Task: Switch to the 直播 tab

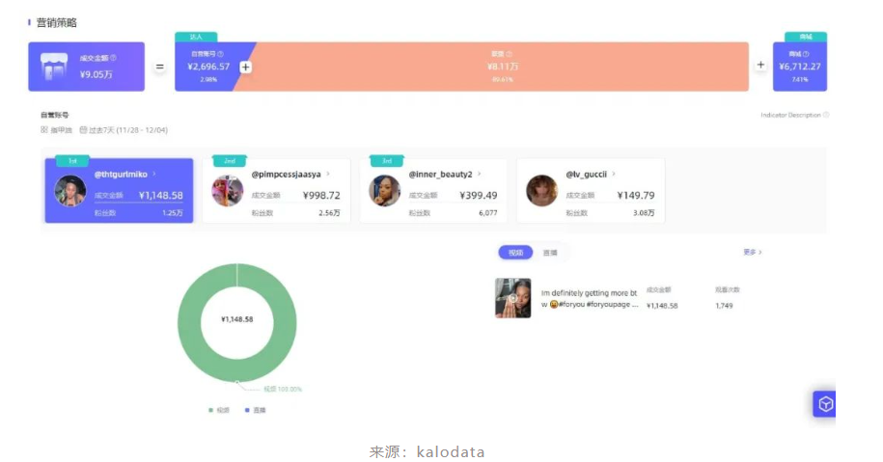Action: point(550,253)
